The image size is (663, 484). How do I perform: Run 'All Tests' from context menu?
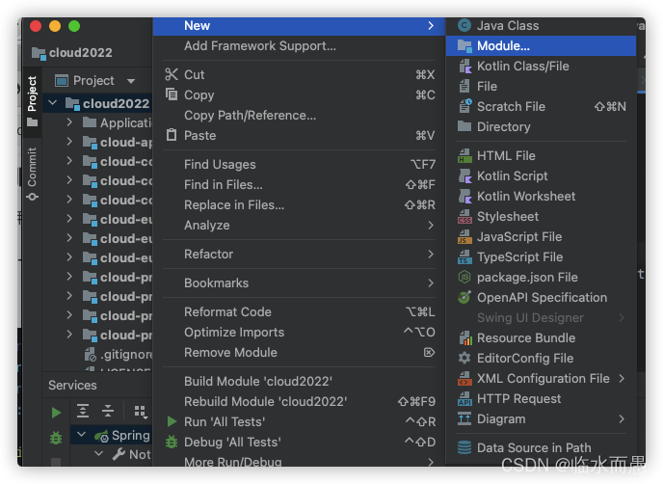(x=299, y=421)
